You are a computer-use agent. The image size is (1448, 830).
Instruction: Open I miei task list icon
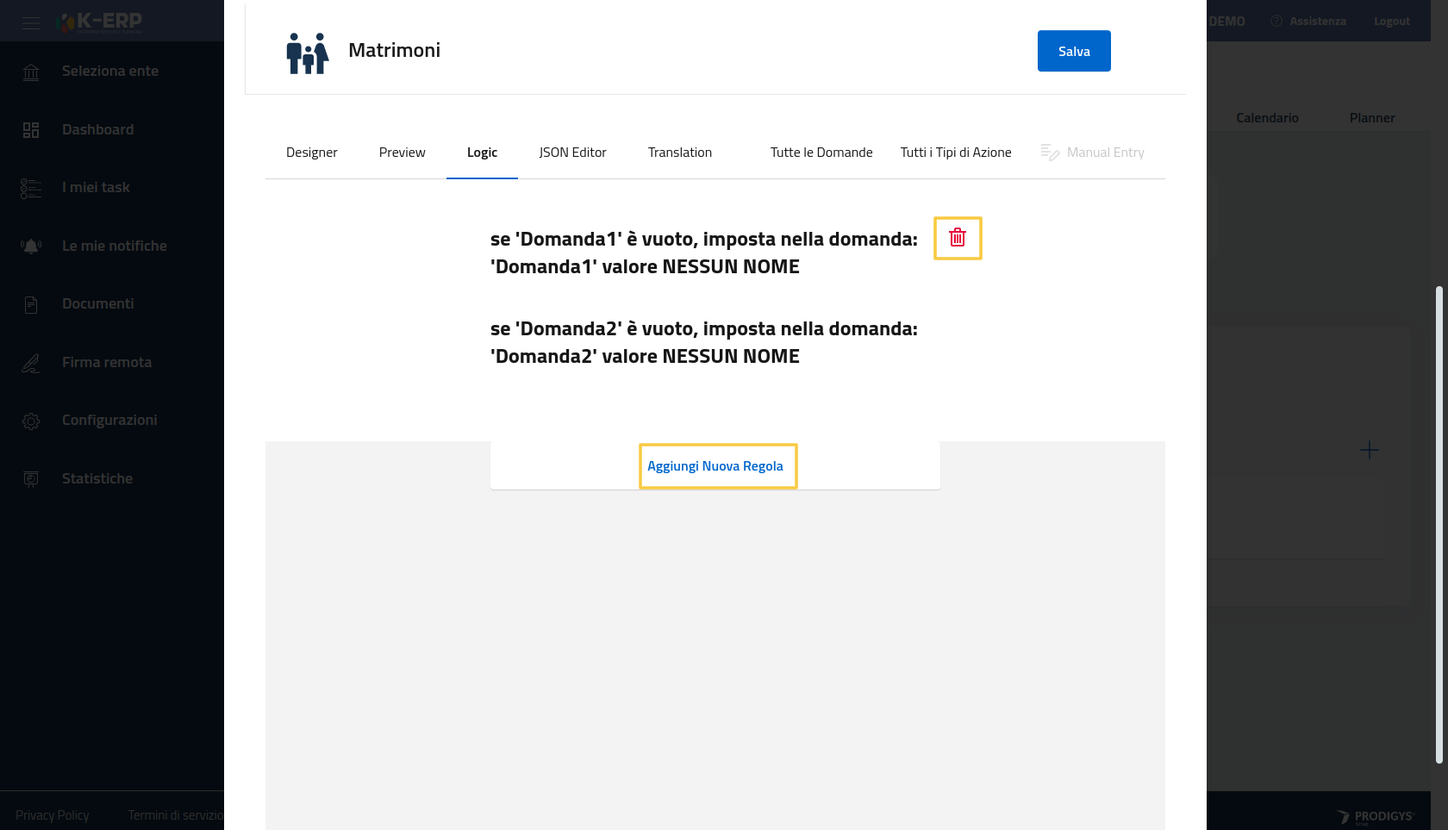click(x=31, y=188)
